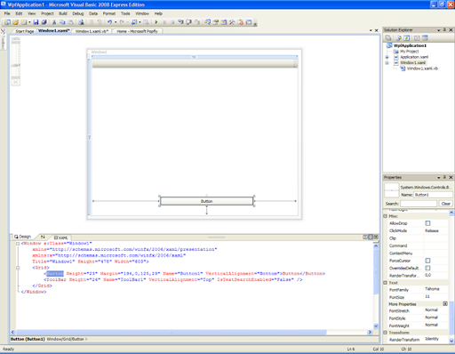Click the Step Into debug icon
The width and height of the screenshot is (455, 354).
pyautogui.click(x=180, y=22)
